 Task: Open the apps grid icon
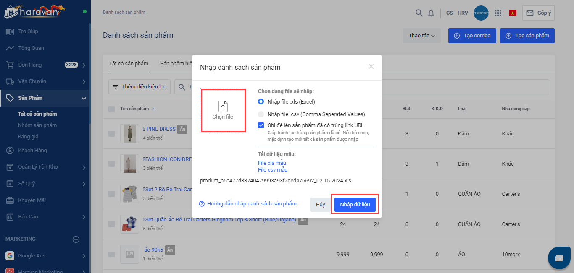[498, 13]
